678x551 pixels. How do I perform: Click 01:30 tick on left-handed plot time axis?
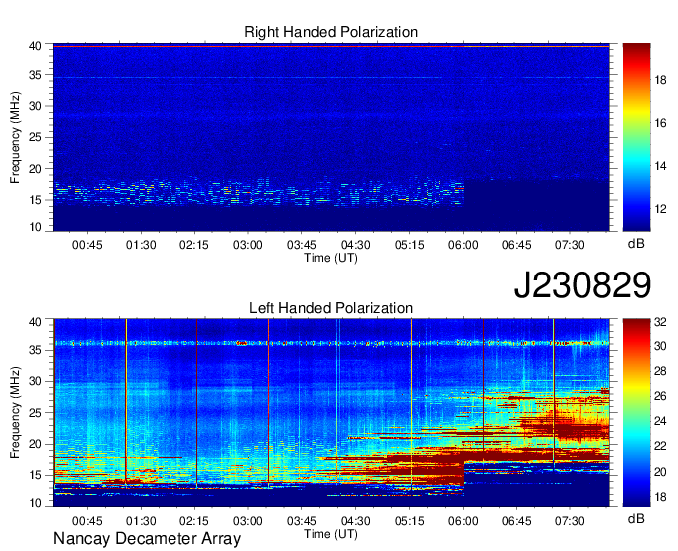coord(141,521)
